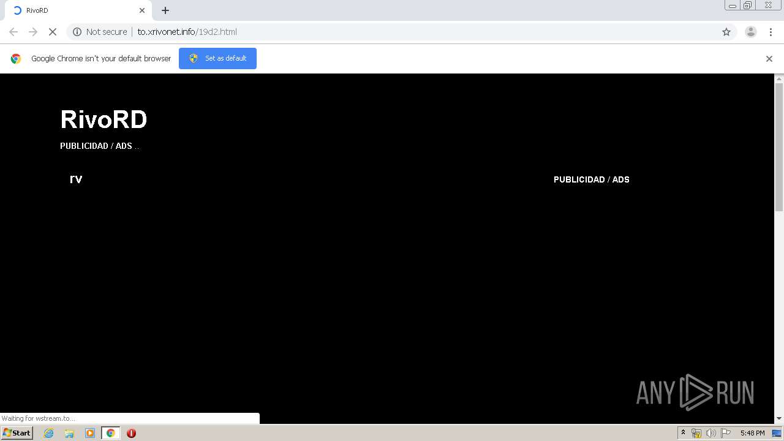Image resolution: width=784 pixels, height=441 pixels.
Task: Open the red Opera taskbar icon
Action: 131,433
